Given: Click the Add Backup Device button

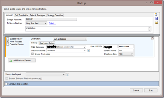Looking at the screenshot, I should (22, 61).
